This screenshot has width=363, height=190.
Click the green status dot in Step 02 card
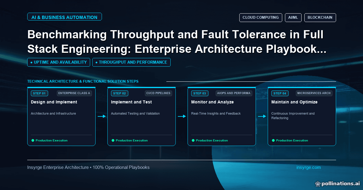[x=113, y=140]
